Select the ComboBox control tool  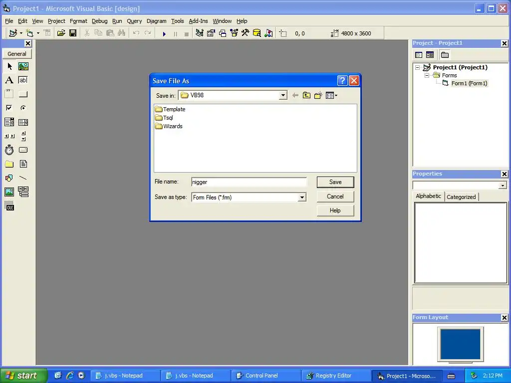coord(9,122)
